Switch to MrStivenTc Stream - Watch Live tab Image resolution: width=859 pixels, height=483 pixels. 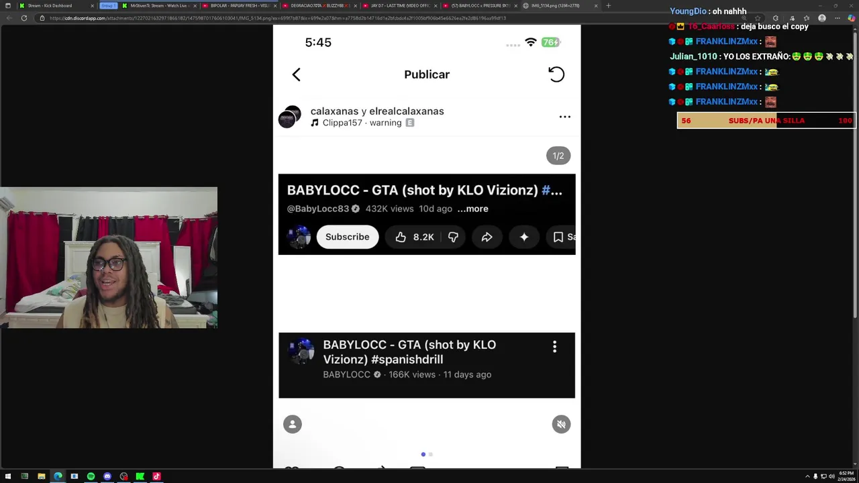158,5
